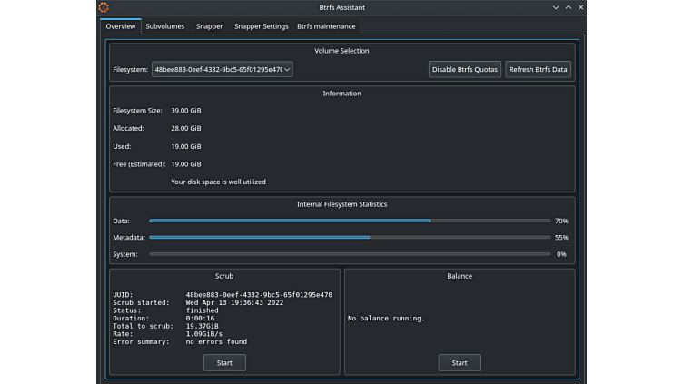Click the Btrfs Assistant app icon in title bar

[x=104, y=7]
